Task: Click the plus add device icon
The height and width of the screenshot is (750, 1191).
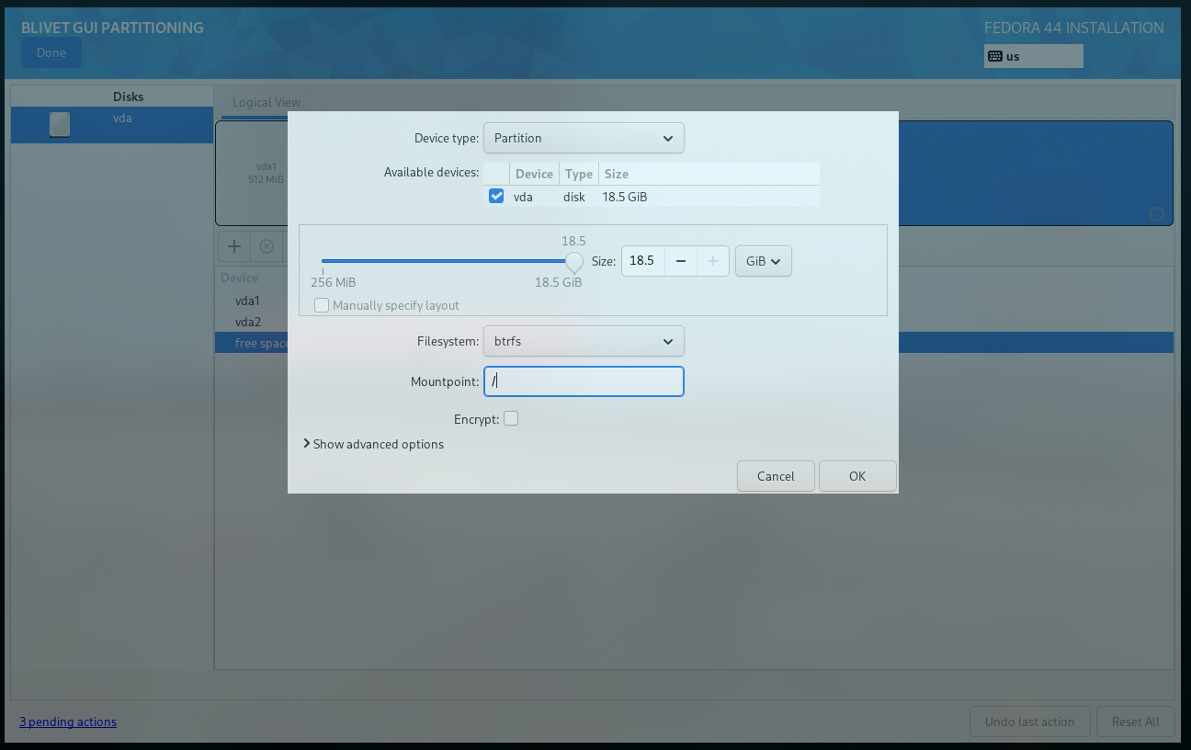Action: pyautogui.click(x=234, y=246)
